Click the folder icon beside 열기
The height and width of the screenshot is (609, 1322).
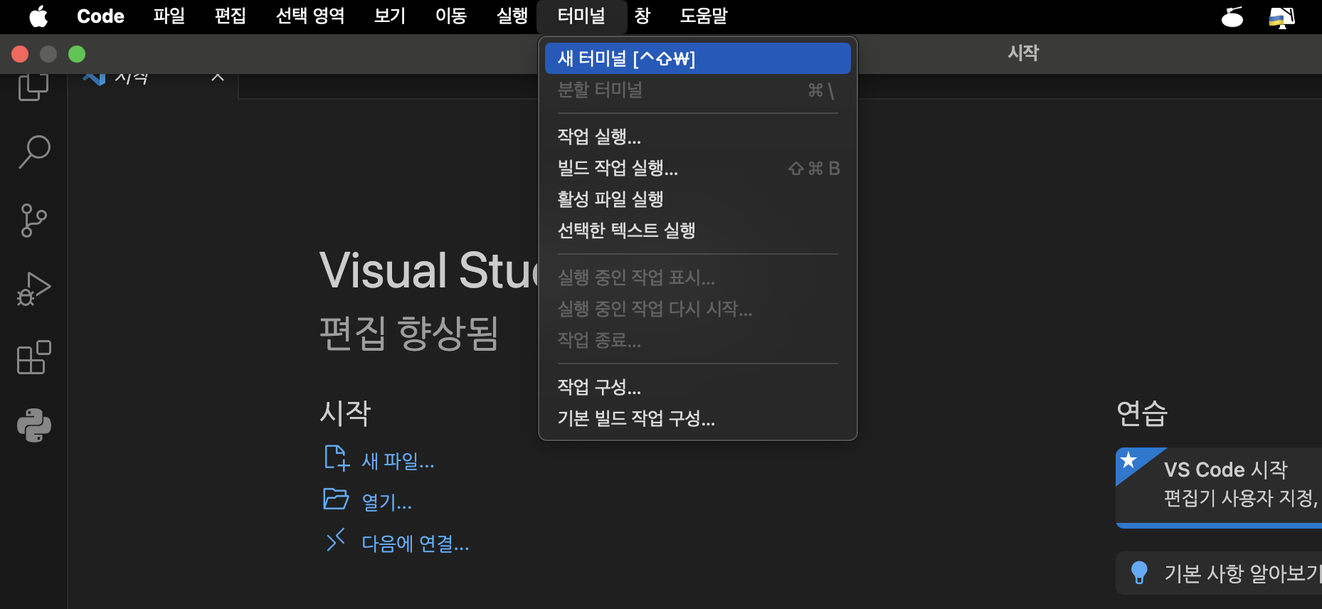pyautogui.click(x=336, y=499)
